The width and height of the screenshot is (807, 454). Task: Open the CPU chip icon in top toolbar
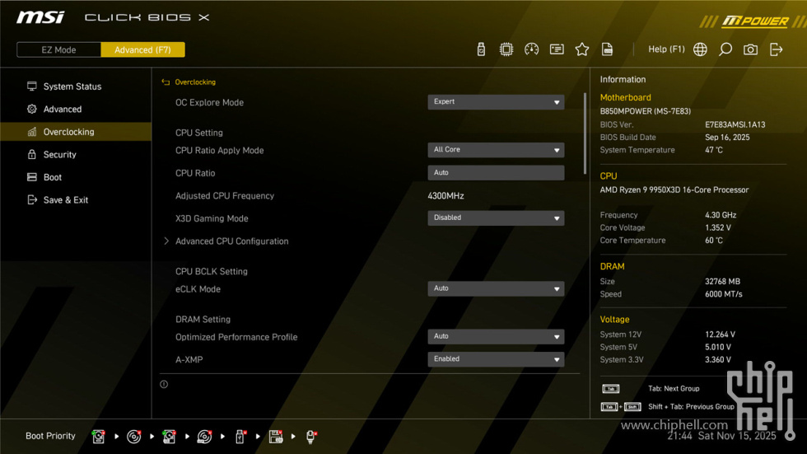point(506,49)
